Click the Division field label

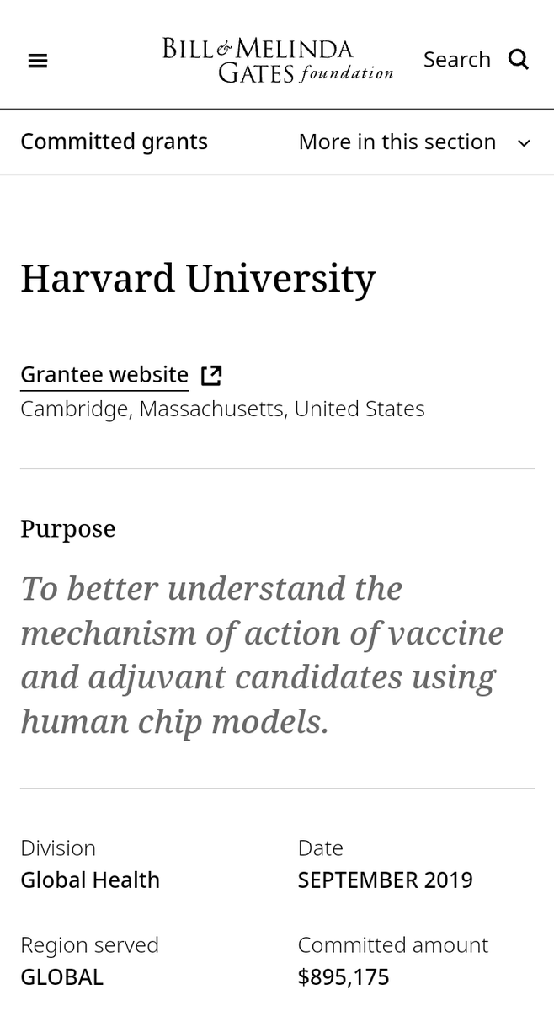(x=58, y=848)
